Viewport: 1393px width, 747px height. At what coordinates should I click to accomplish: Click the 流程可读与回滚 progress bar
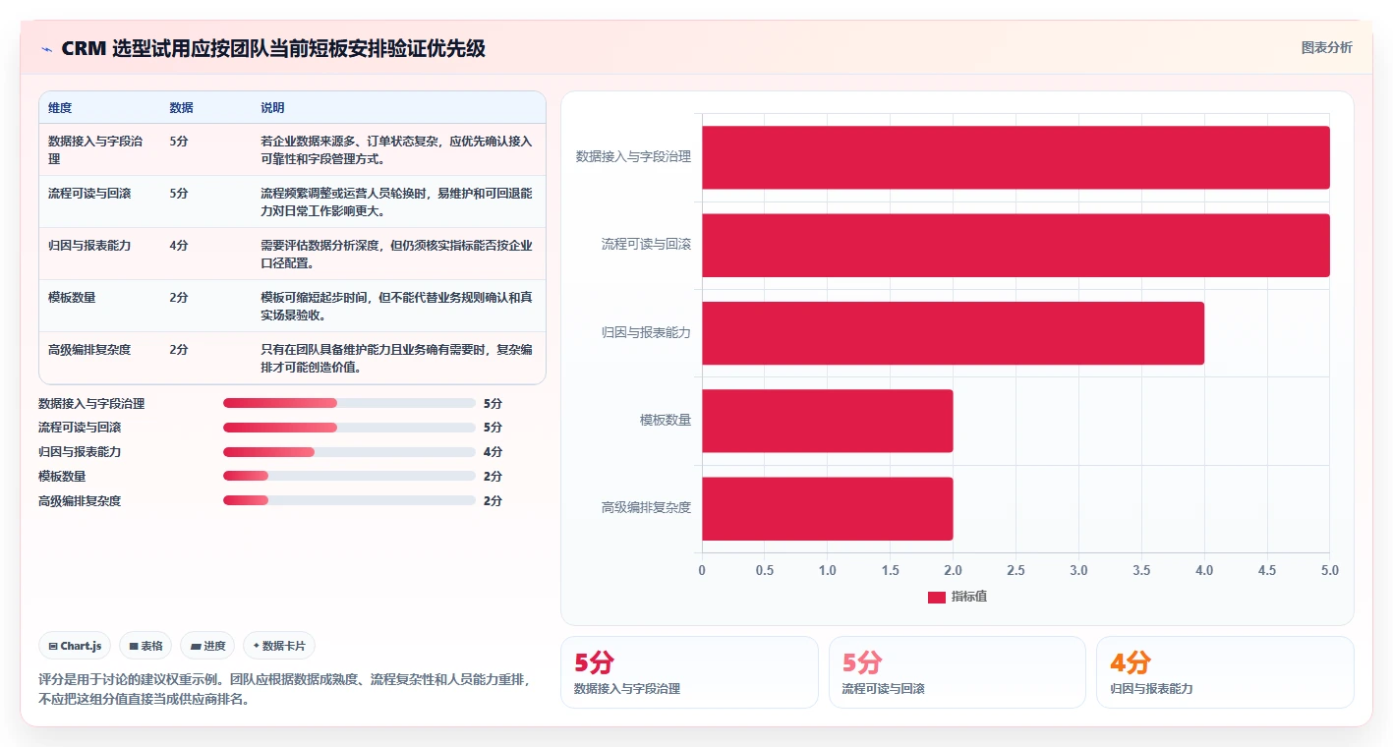point(349,428)
